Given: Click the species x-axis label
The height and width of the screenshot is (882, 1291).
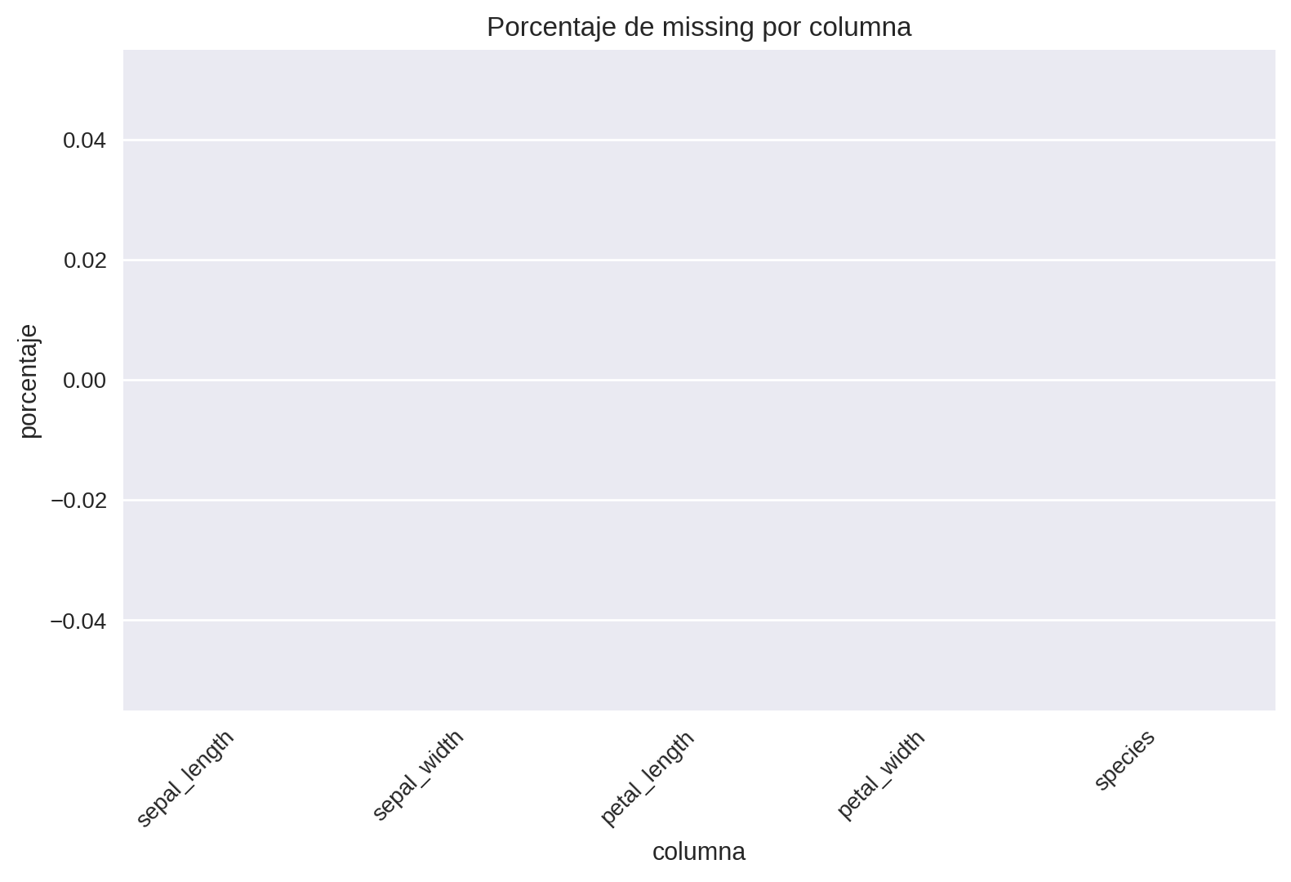Looking at the screenshot, I should (x=1124, y=760).
